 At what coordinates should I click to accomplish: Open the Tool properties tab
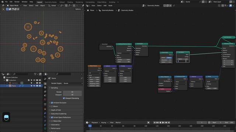coord(45,79)
